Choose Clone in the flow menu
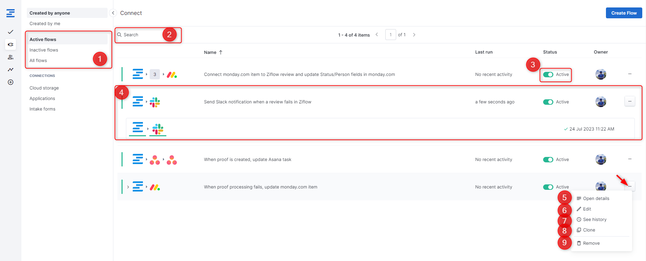 tap(589, 230)
